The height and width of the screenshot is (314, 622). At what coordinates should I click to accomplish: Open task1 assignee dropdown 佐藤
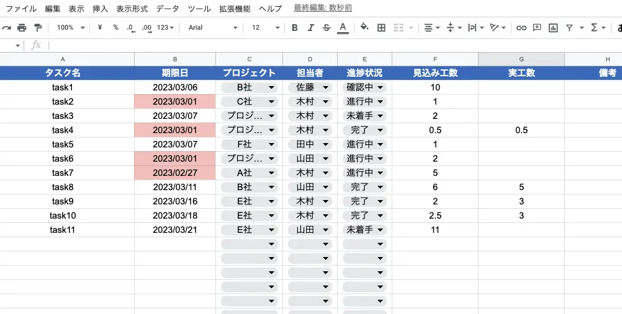coord(310,87)
